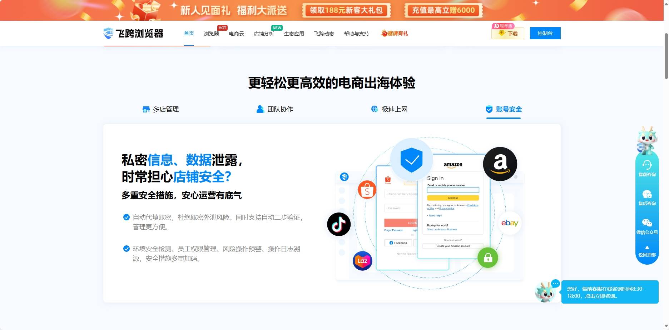
Task: Click 返回顶部 to return to top
Action: coord(647,251)
